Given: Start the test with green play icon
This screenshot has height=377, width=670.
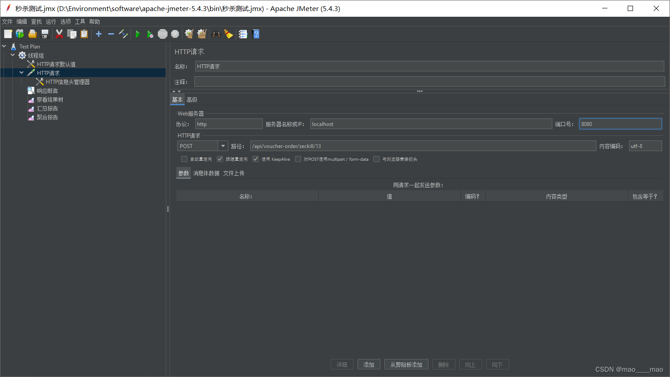Looking at the screenshot, I should tap(138, 34).
